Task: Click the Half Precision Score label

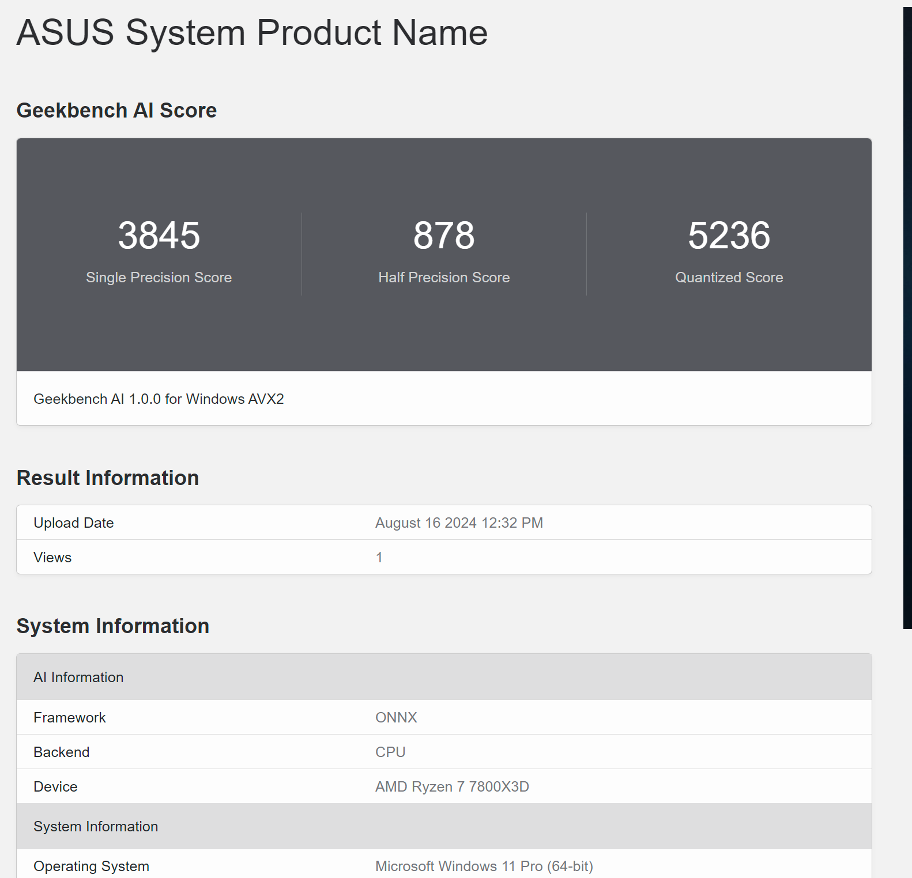Action: point(444,277)
